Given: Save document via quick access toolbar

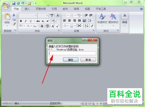Looking at the screenshot, I should 14,3.
